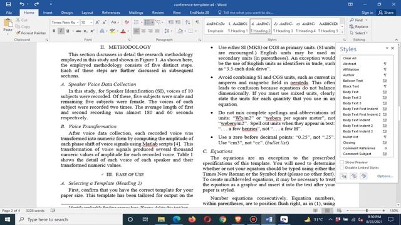401x225 pixels.
Task: Open the Font dialog launcher
Action: (129, 40)
